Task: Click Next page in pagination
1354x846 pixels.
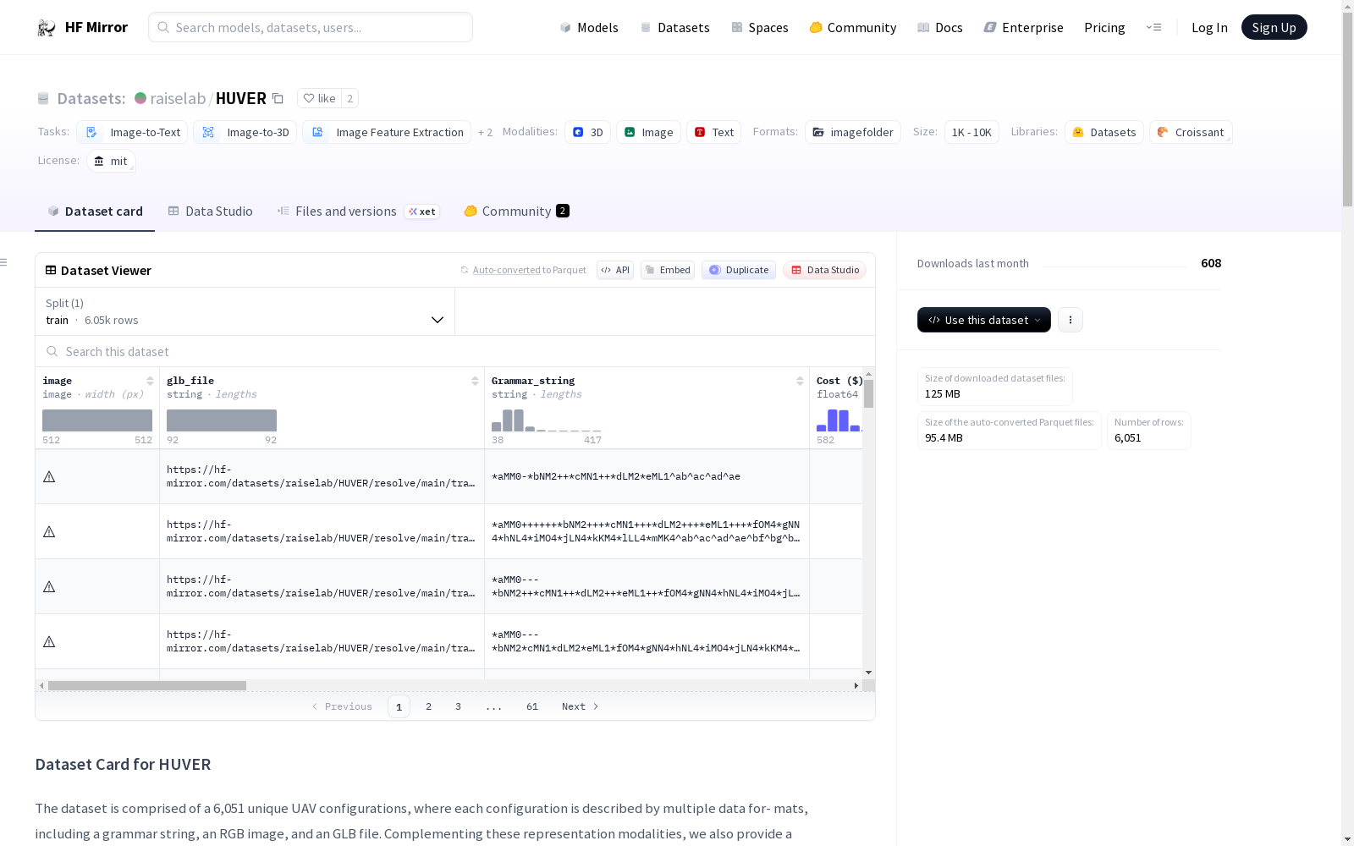Action: click(581, 706)
